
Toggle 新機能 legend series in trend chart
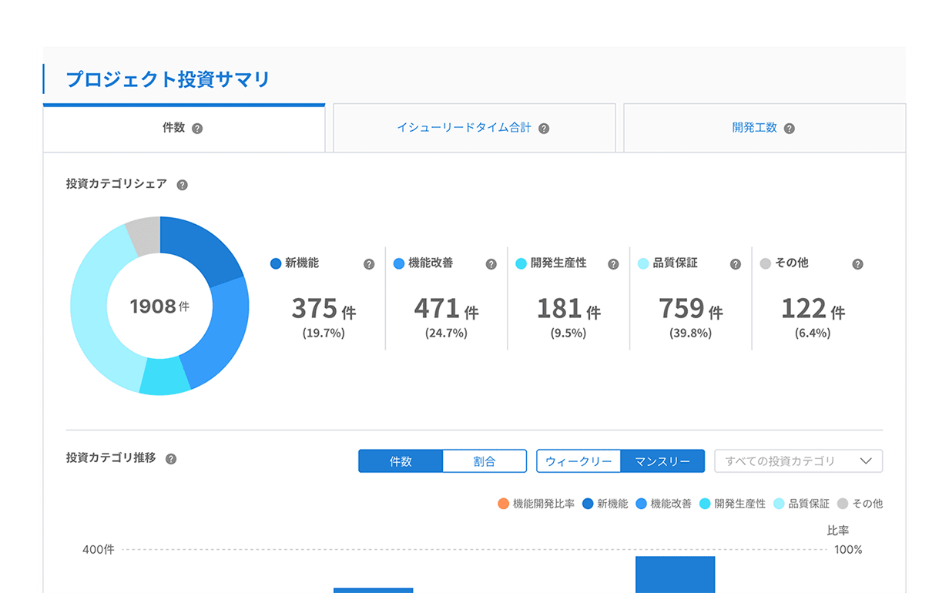(605, 504)
